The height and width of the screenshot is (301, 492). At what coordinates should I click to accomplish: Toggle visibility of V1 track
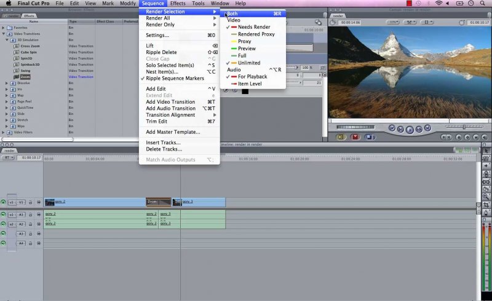click(x=4, y=202)
